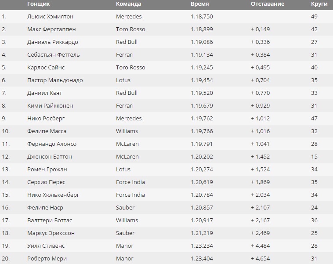Select driver Даниил Квят
This screenshot has height=264, width=333.
45,93
